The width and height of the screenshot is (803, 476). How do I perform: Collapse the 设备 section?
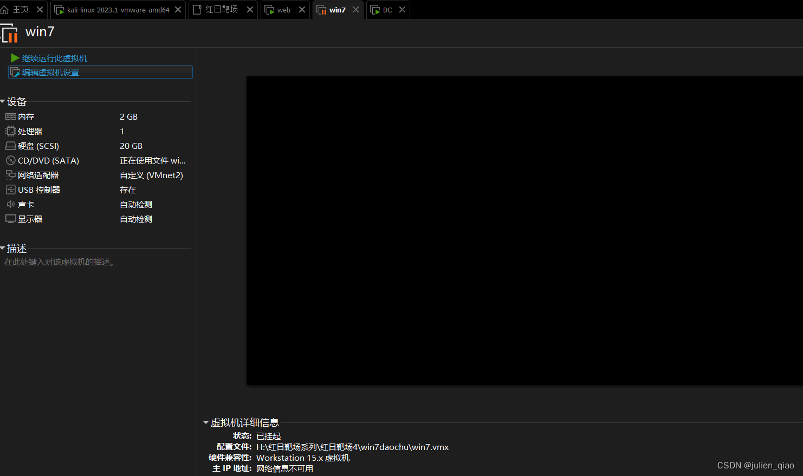[3, 102]
